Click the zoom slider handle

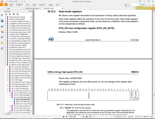pos(145,117)
